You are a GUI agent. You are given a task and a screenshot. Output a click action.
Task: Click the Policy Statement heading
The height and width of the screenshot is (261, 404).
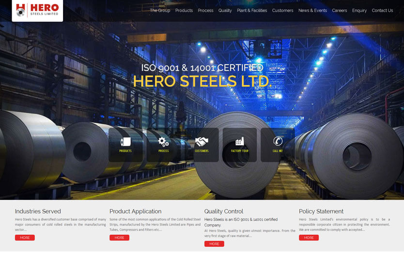[321, 211]
